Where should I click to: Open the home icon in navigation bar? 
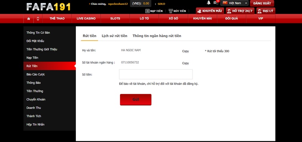point(29,18)
